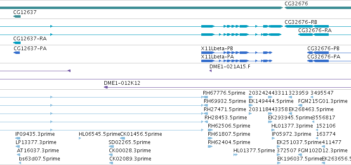Viewport: 351px width, 165px height.
Task: Click the 372507 feature label
Action: pos(287,151)
